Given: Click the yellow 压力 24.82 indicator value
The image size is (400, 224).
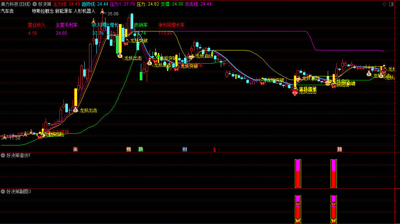Looking at the screenshot, I should tap(148, 4).
